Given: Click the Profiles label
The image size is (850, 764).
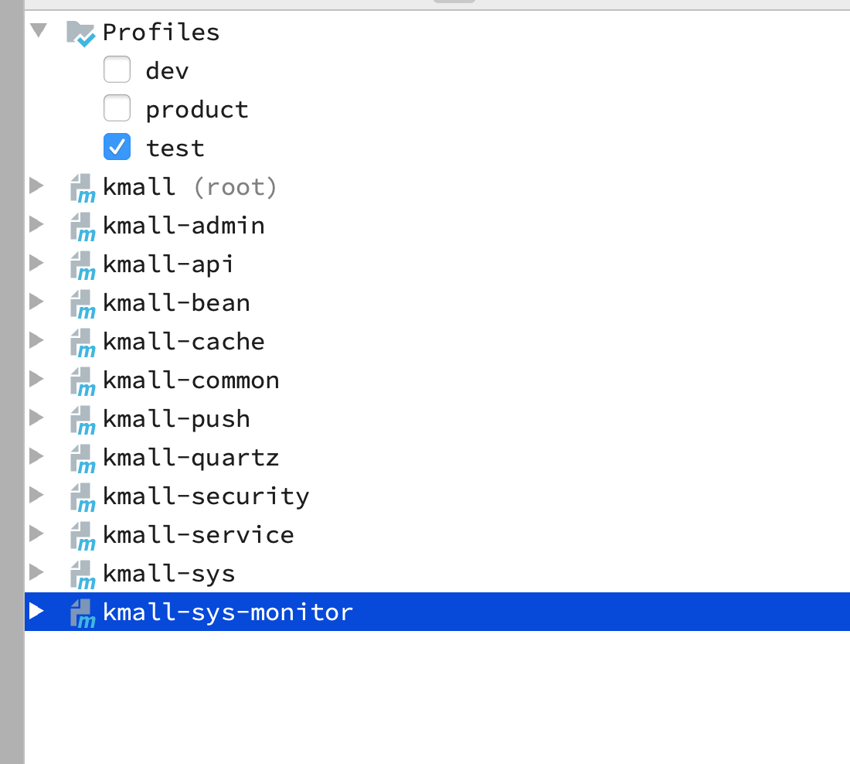Looking at the screenshot, I should coord(161,32).
